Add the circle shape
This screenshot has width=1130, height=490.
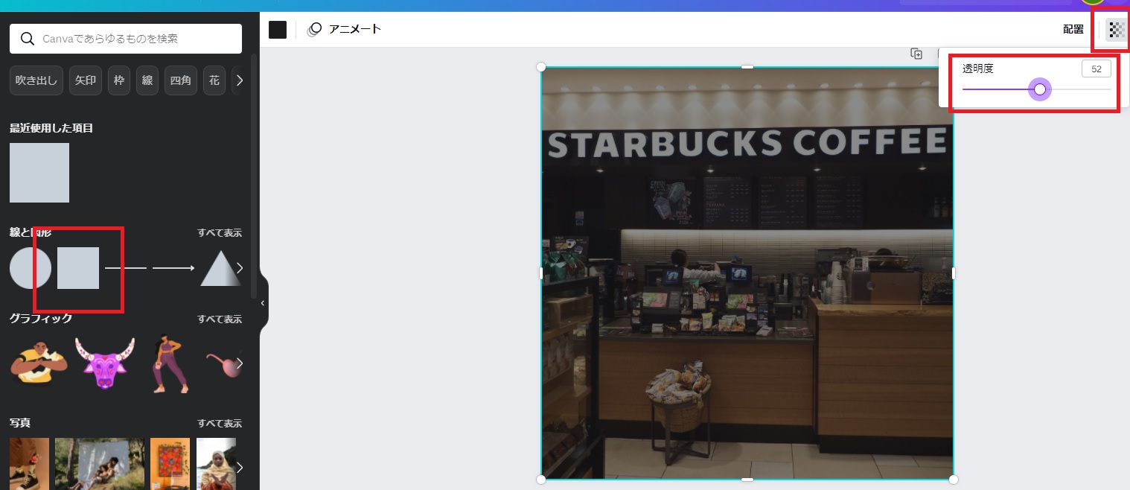[x=31, y=268]
